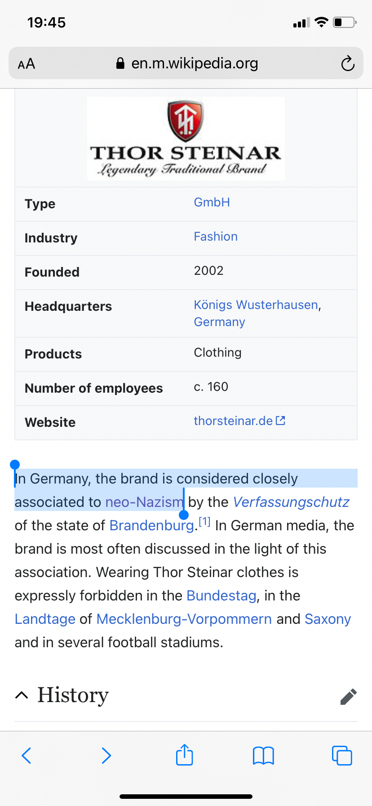Image resolution: width=372 pixels, height=806 pixels.
Task: Reload the Wikipedia page
Action: point(348,64)
